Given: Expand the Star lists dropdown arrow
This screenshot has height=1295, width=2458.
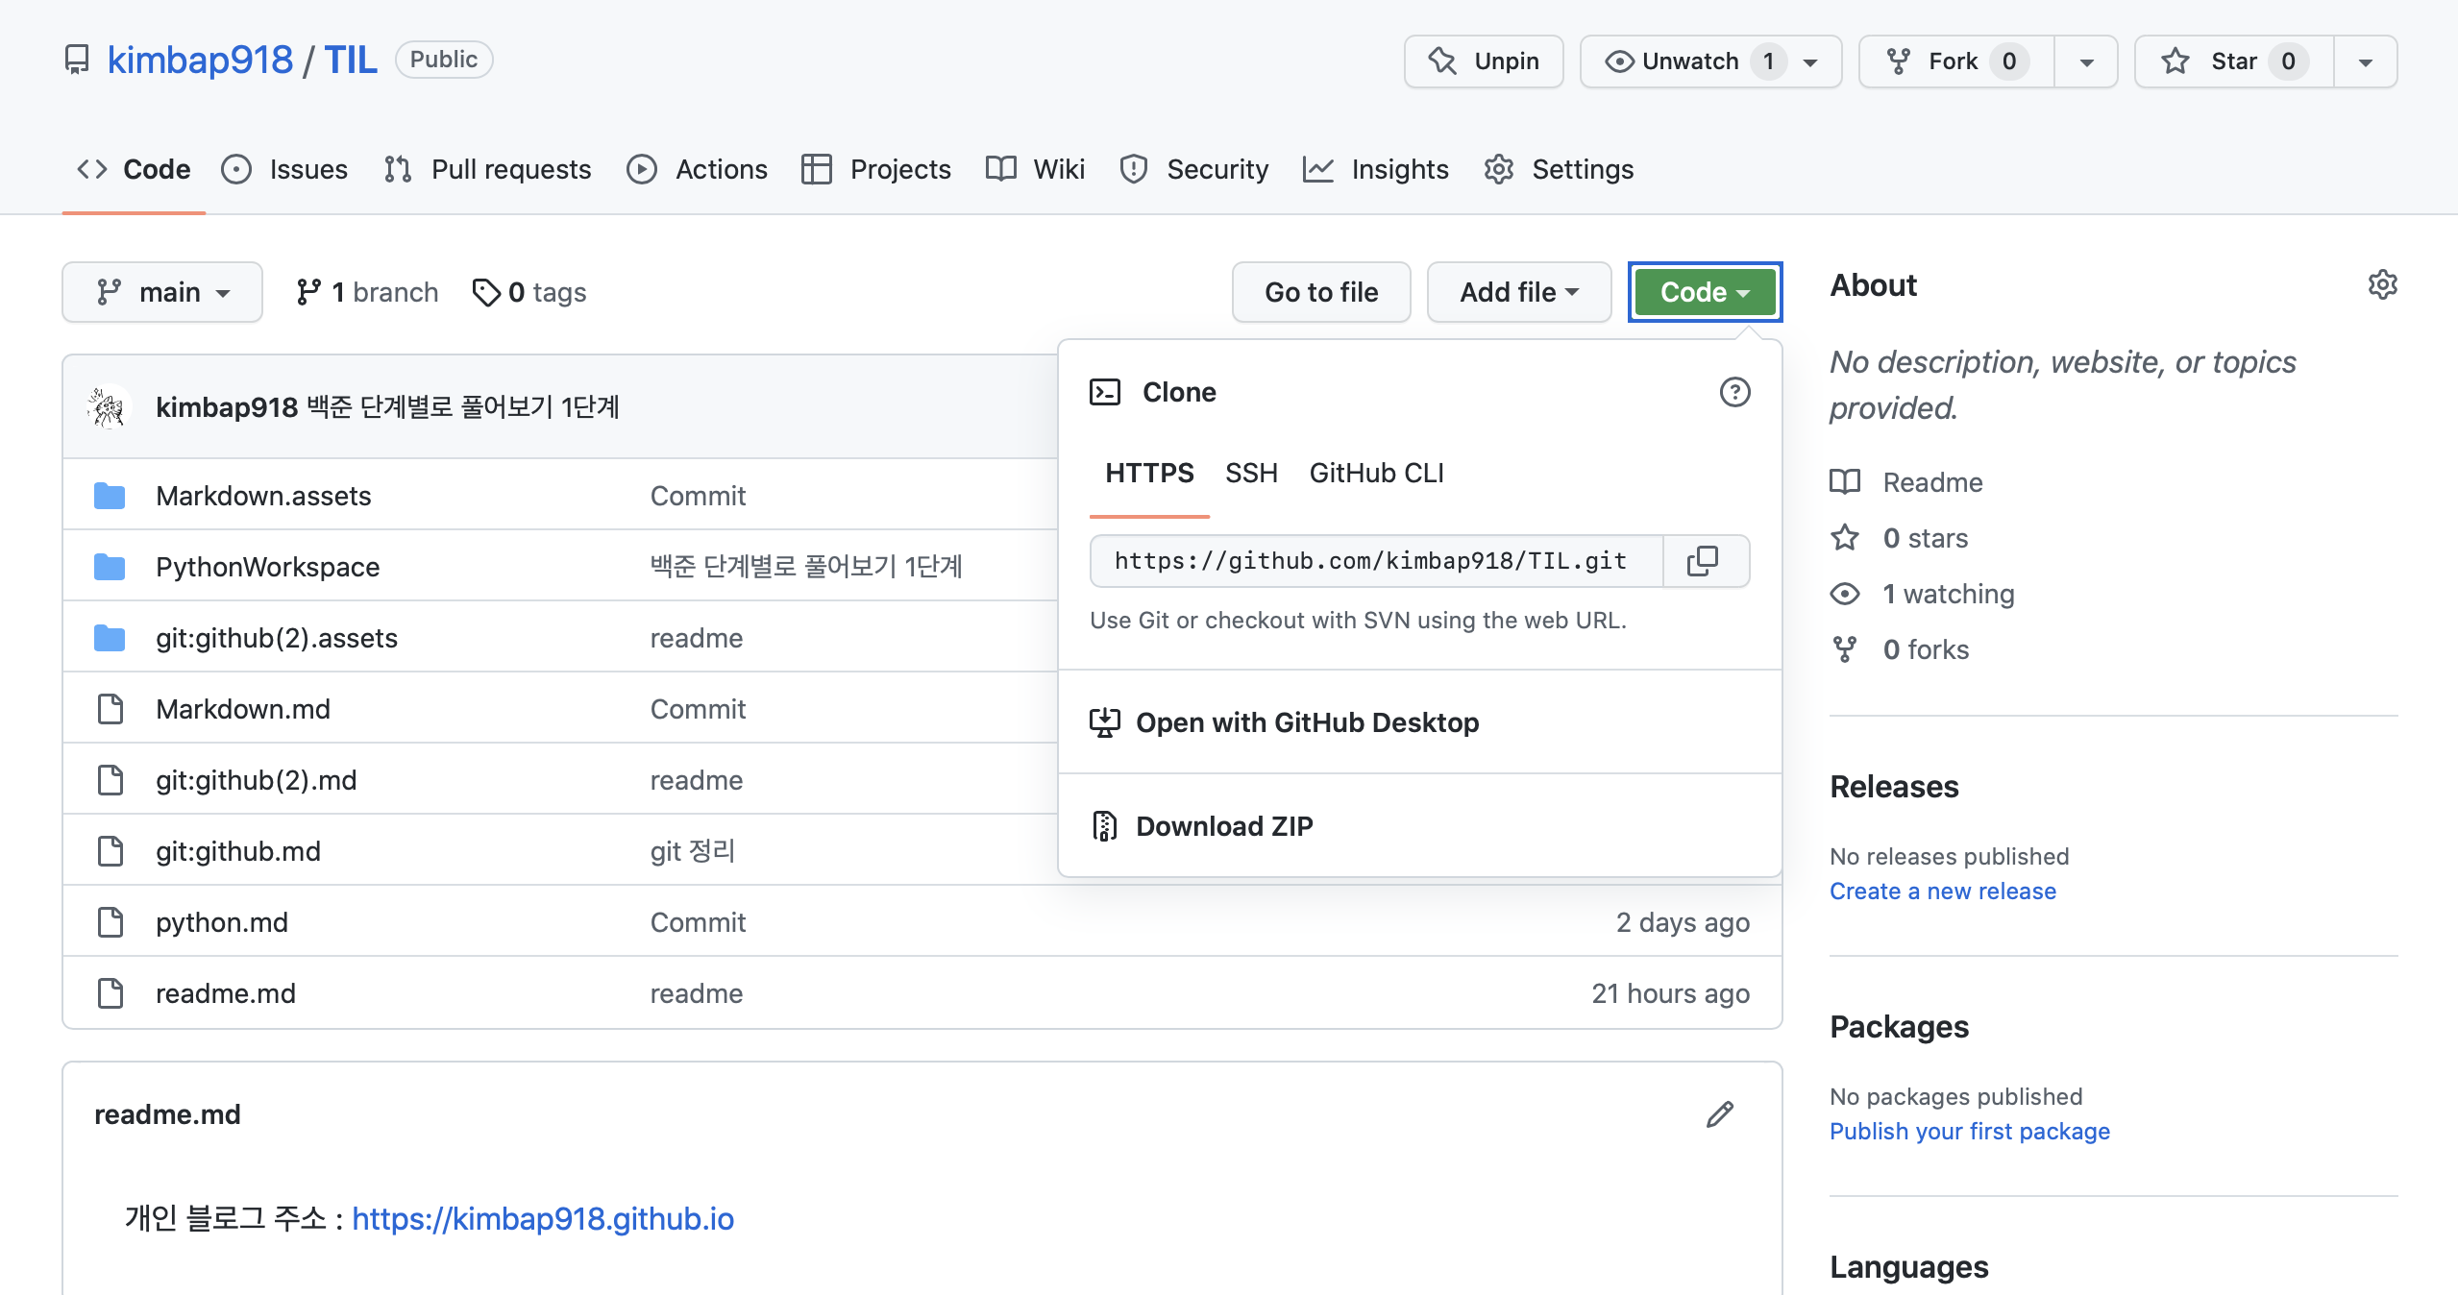Looking at the screenshot, I should [2365, 62].
